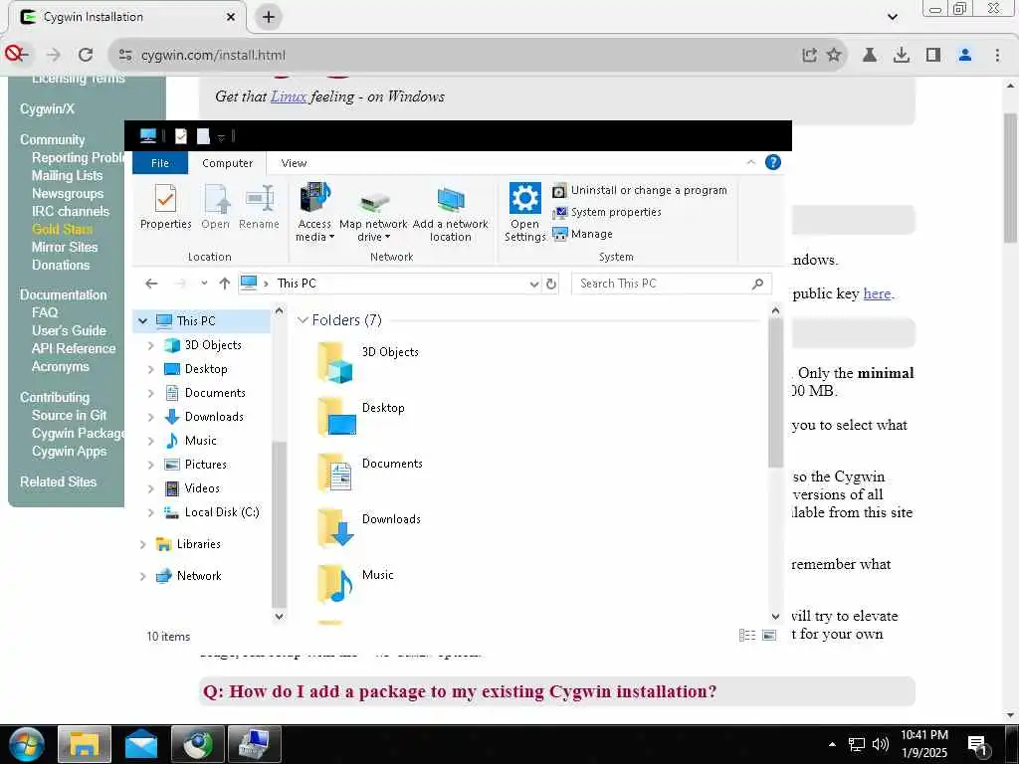Screen dimensions: 1019x764
Task: Switch to details view icon in status bar
Action: coord(747,636)
